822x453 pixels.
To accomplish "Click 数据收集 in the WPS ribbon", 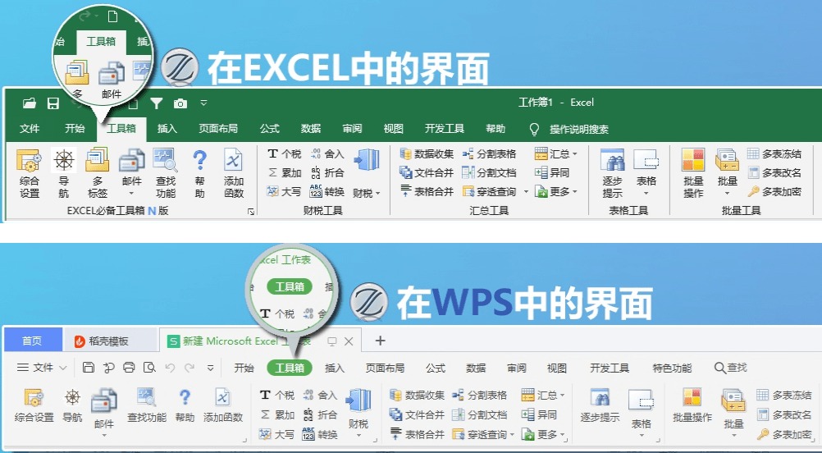I will tap(418, 395).
